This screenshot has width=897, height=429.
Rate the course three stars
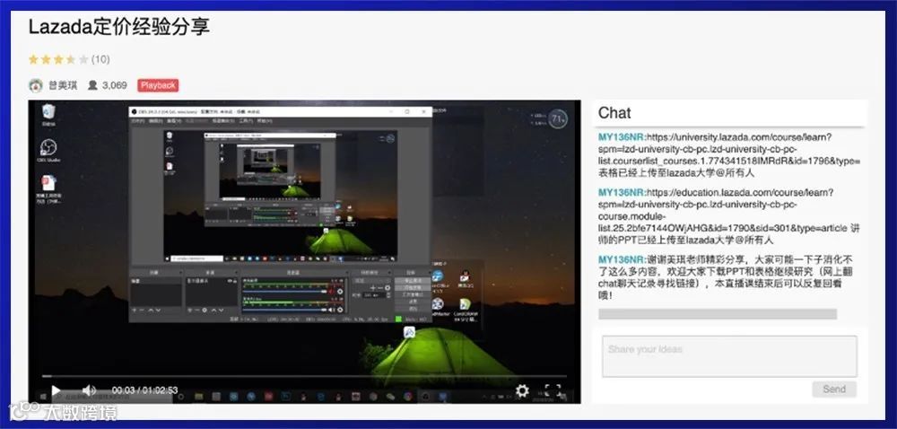(x=58, y=59)
